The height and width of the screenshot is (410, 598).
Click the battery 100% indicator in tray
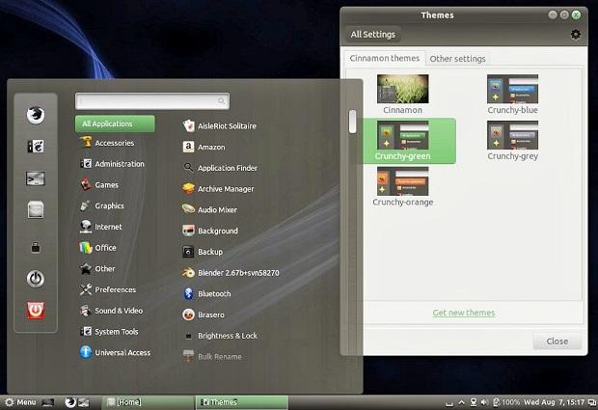pos(506,402)
